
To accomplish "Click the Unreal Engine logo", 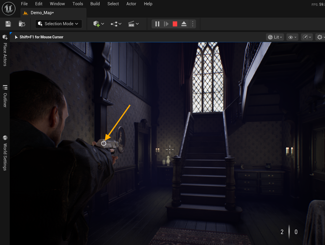I will 9,9.
